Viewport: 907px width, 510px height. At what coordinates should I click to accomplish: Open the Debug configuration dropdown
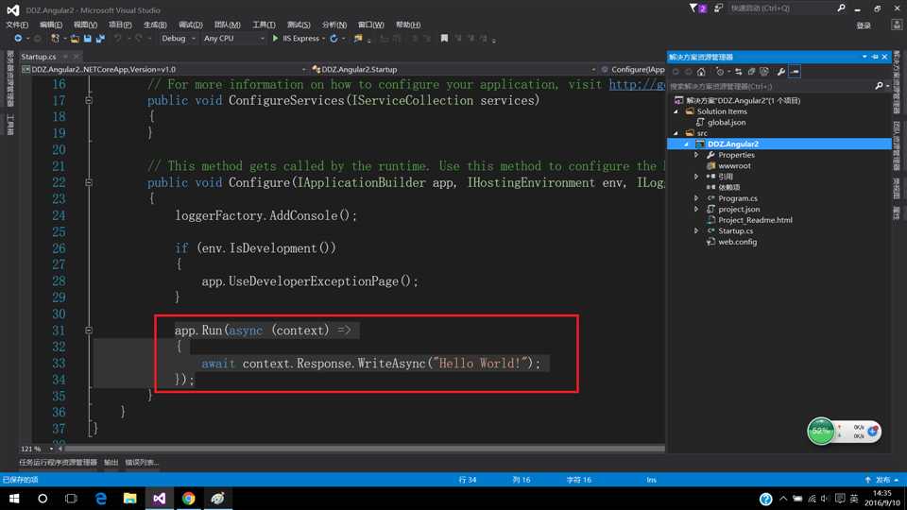click(x=179, y=38)
